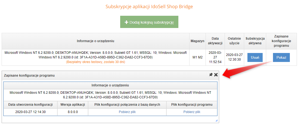Click the Zapisane konfiguracje programu panel title
The image size is (298, 125).
click(29, 76)
